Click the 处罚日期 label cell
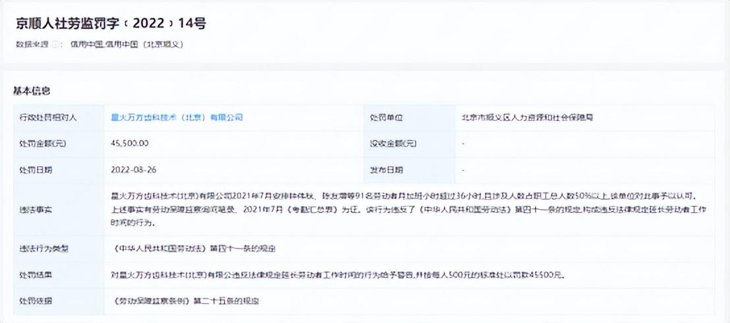Image resolution: width=730 pixels, height=323 pixels. click(x=59, y=170)
